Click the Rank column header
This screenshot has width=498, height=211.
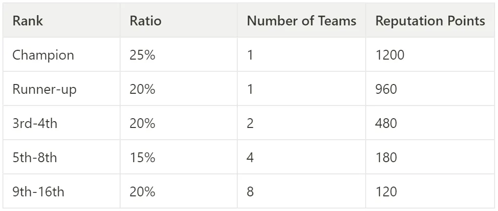point(62,21)
